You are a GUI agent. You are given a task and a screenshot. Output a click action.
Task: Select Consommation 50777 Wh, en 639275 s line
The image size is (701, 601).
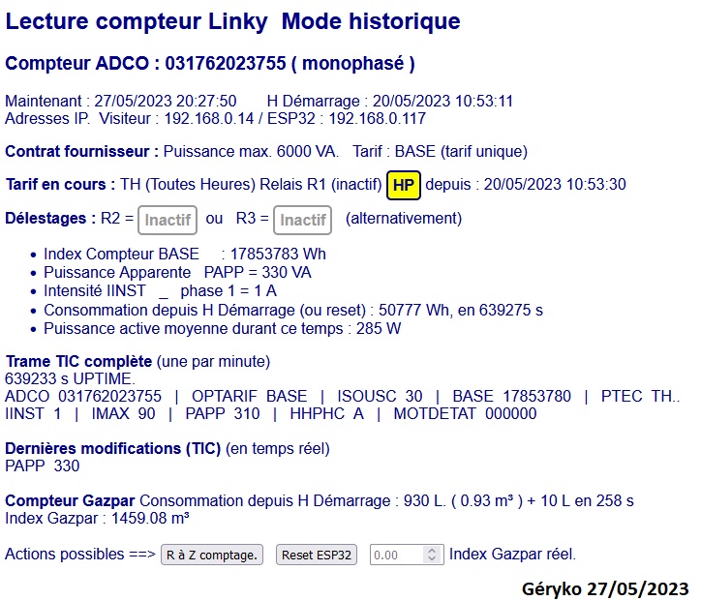click(x=293, y=310)
